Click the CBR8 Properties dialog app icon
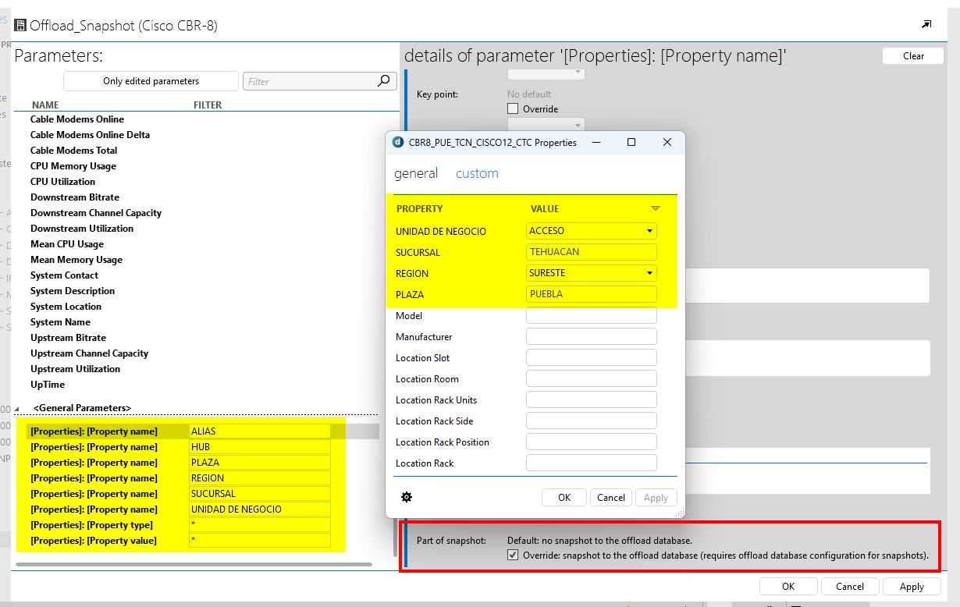The height and width of the screenshot is (607, 960). point(398,143)
